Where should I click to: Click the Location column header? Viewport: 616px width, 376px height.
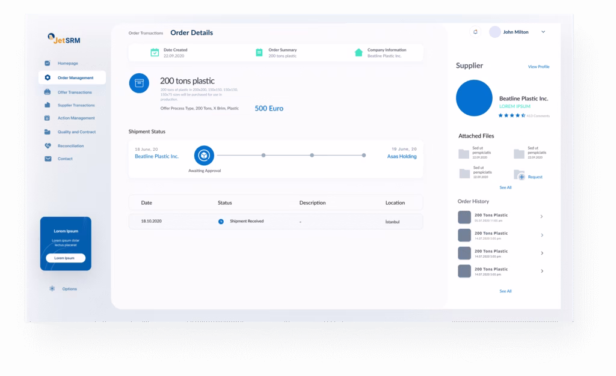[395, 202]
